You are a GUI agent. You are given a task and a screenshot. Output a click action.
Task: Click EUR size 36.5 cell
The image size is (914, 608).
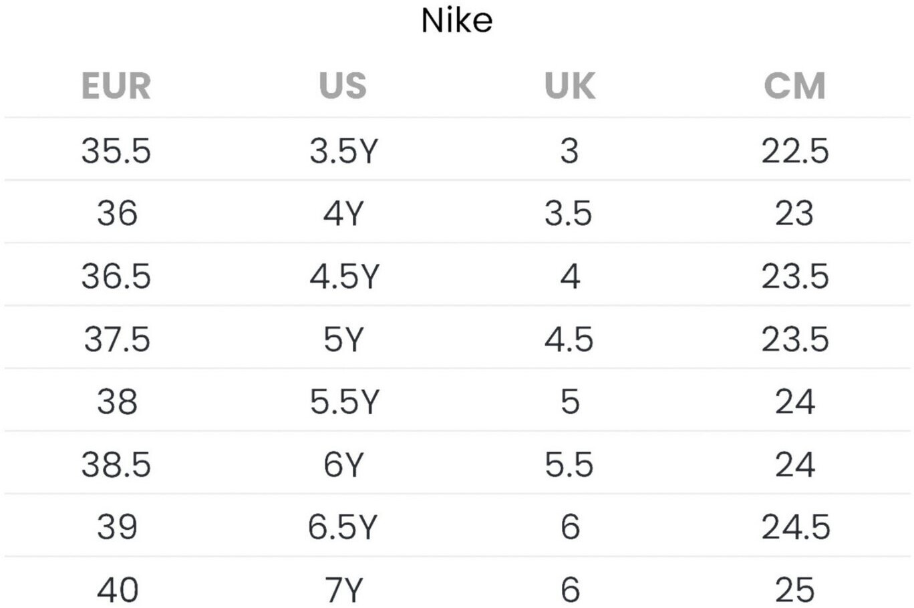tap(116, 276)
